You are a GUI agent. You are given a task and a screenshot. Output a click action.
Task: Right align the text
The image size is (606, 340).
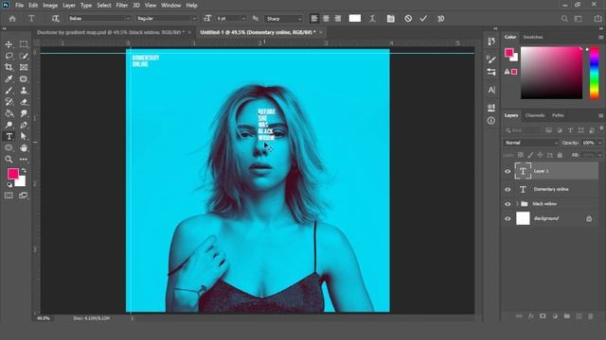coord(338,19)
